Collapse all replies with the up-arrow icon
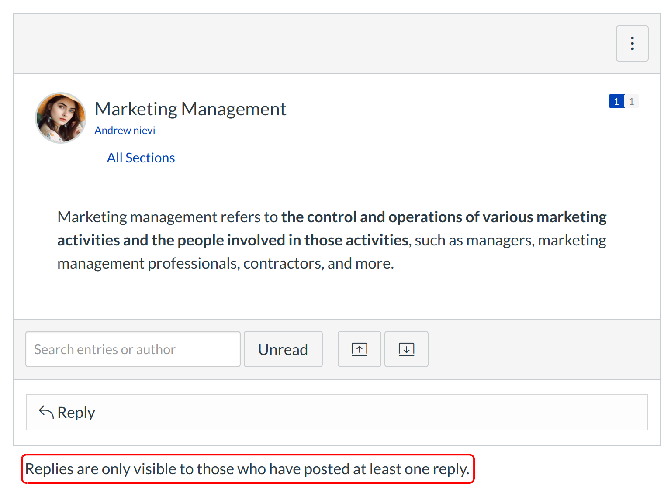671x489 pixels. [359, 349]
